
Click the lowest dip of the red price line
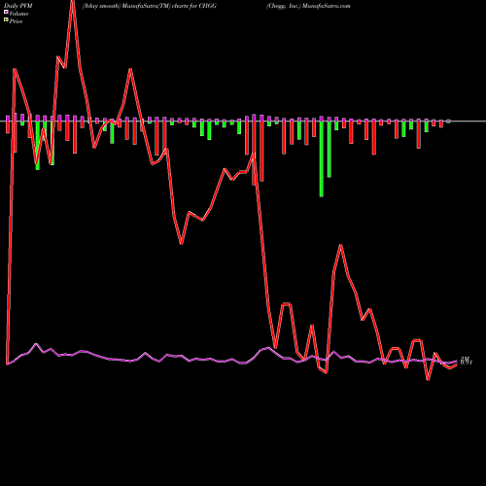(428, 379)
